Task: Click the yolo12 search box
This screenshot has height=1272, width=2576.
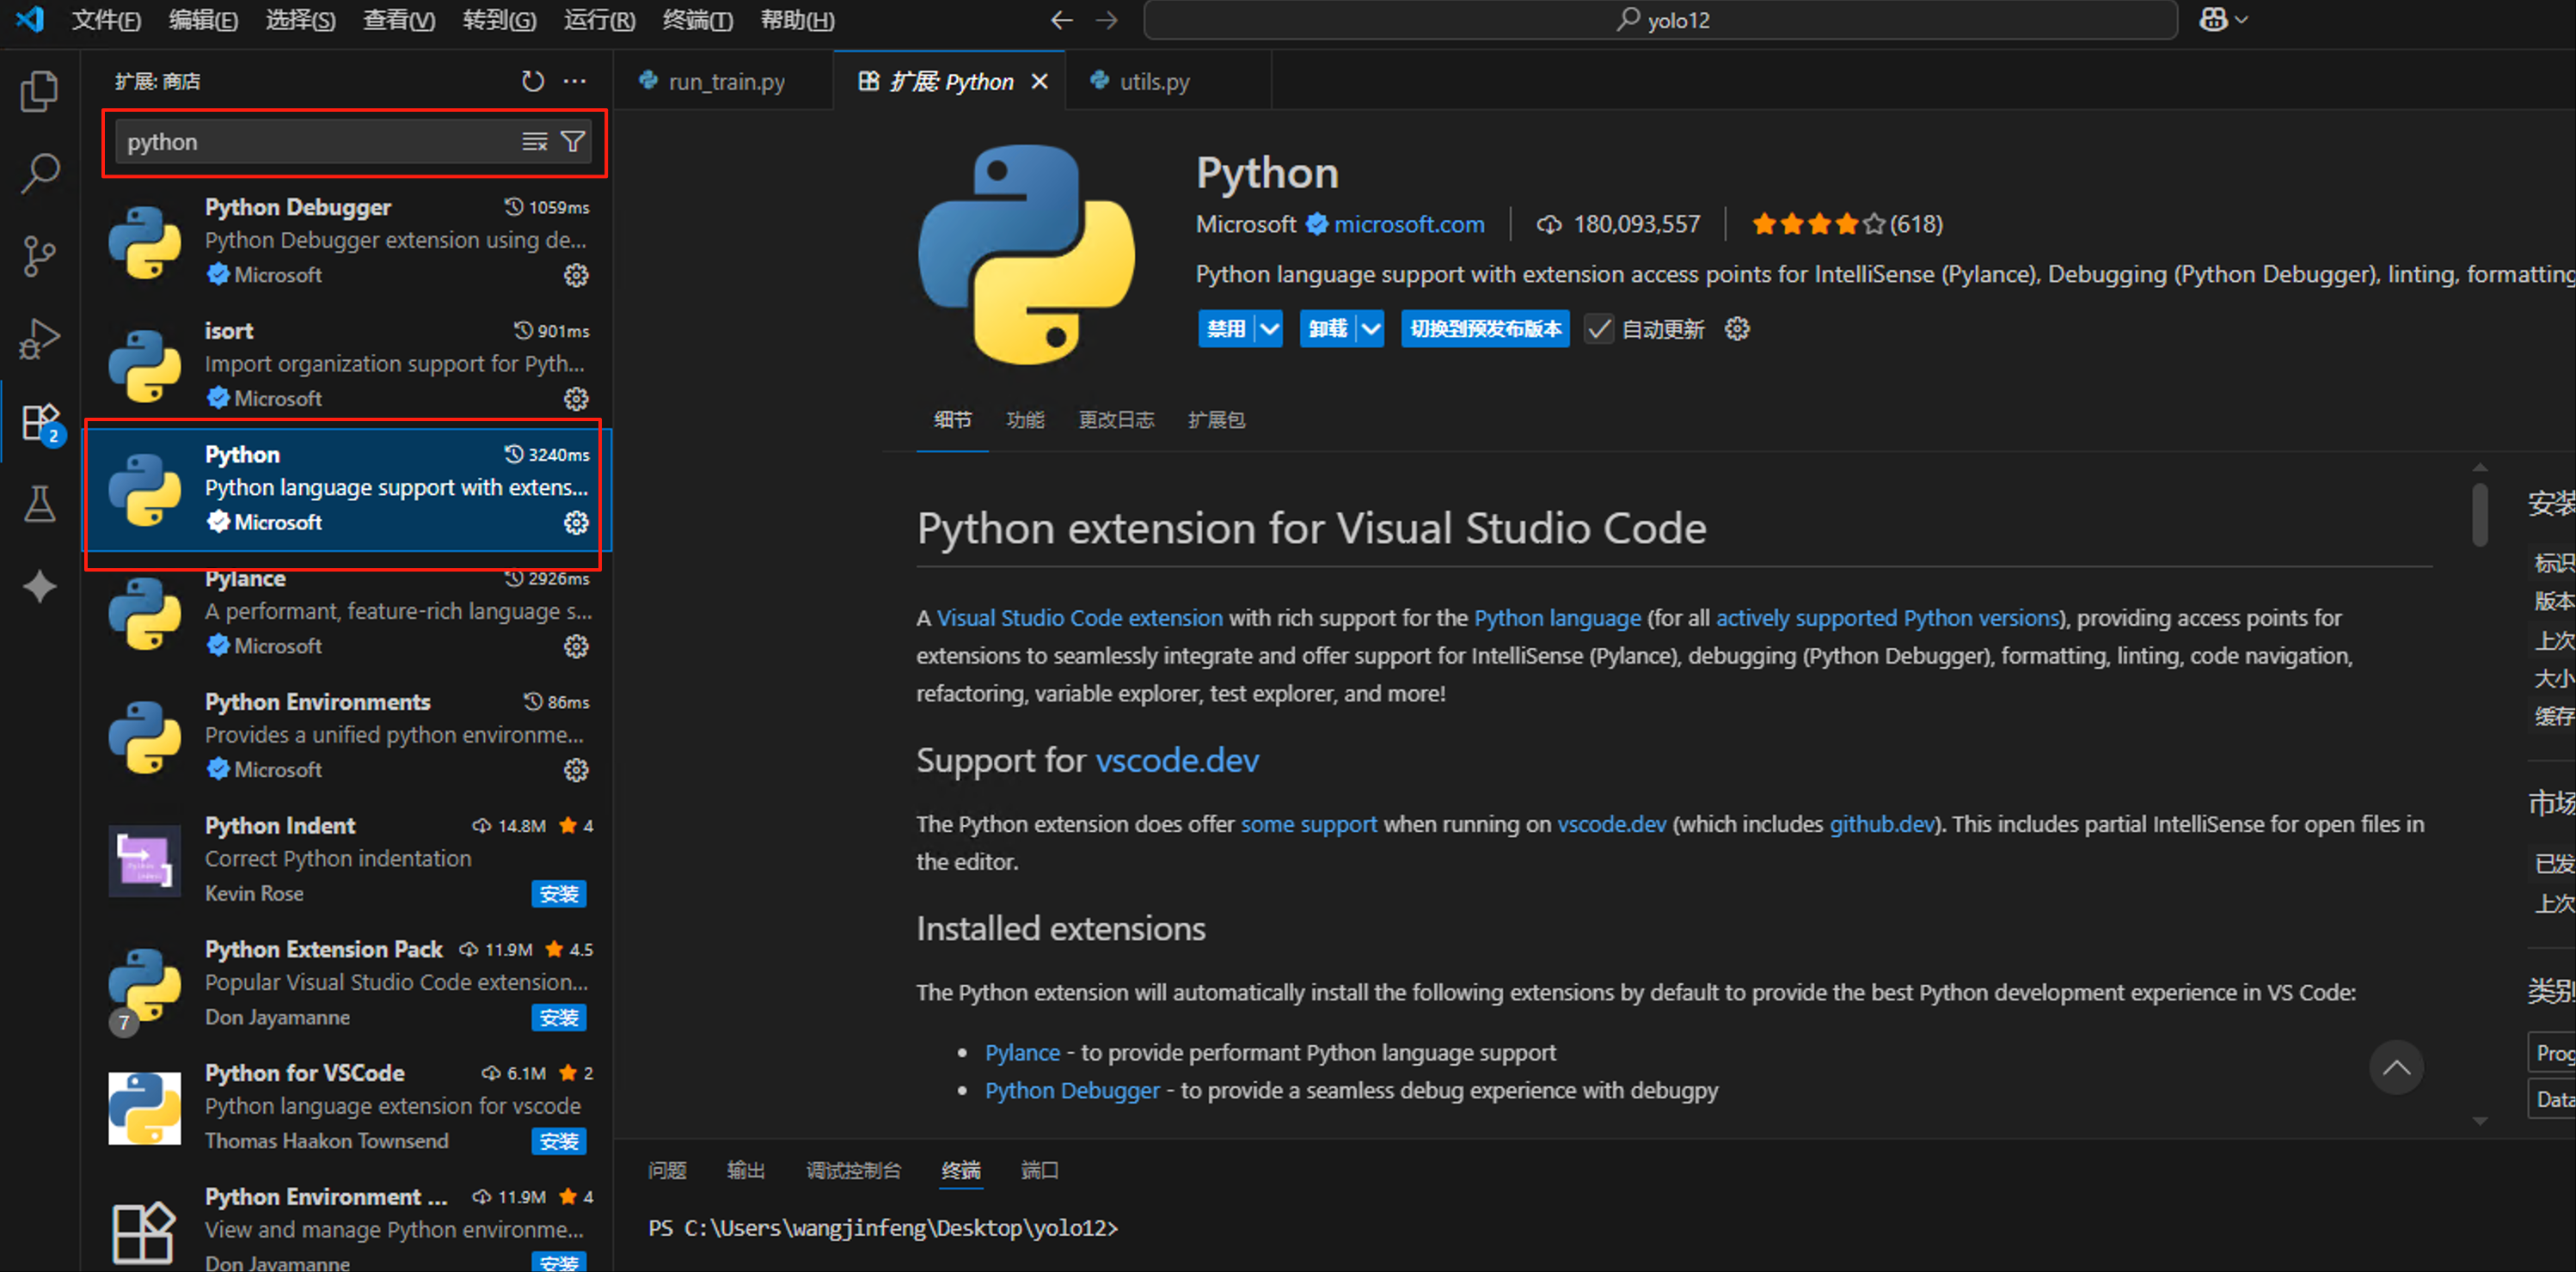Action: (x=1663, y=19)
